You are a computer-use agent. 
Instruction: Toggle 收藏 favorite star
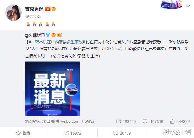(x=18, y=133)
